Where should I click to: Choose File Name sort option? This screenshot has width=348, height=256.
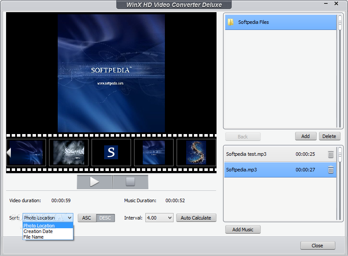pos(48,237)
